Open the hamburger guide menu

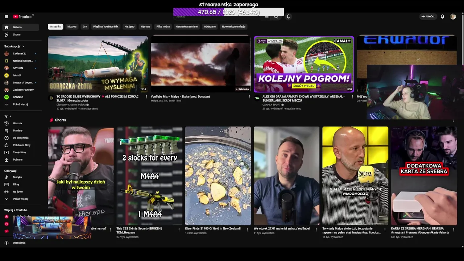6,17
